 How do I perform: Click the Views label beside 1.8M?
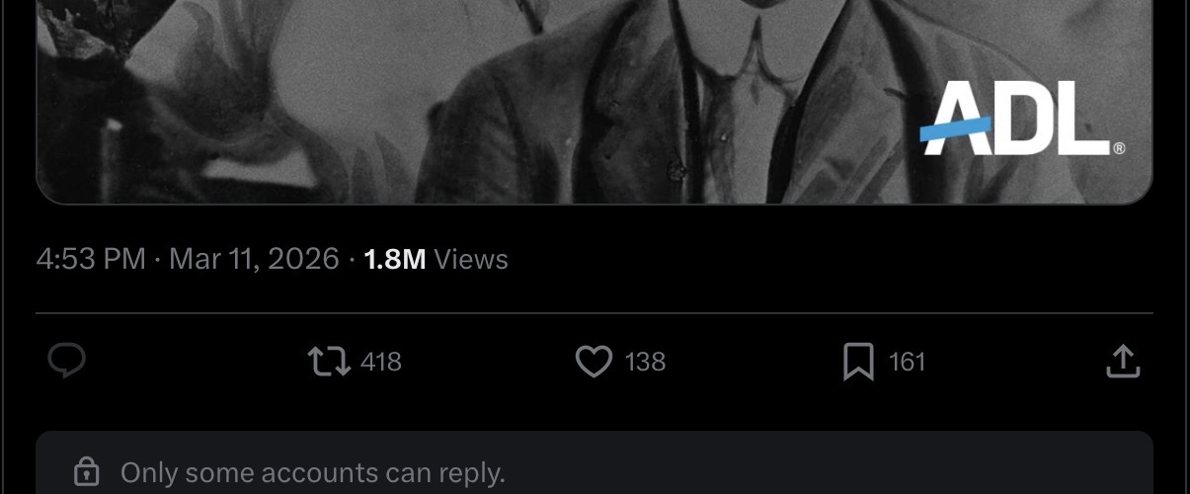(x=471, y=260)
